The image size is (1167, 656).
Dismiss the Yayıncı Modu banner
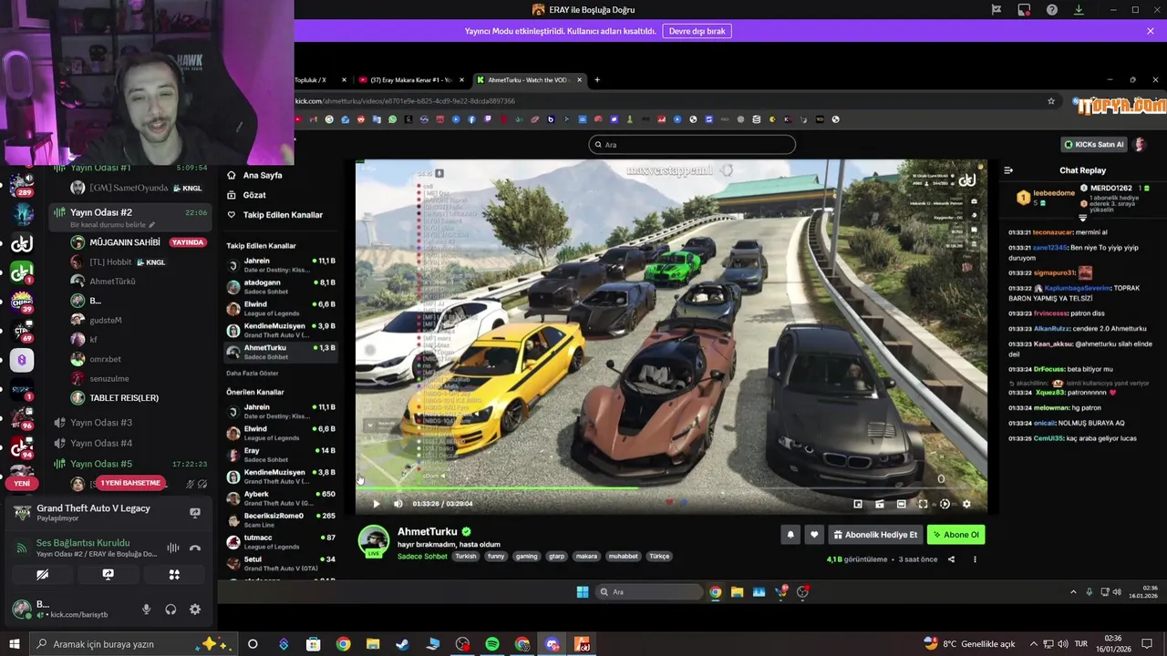click(1150, 31)
